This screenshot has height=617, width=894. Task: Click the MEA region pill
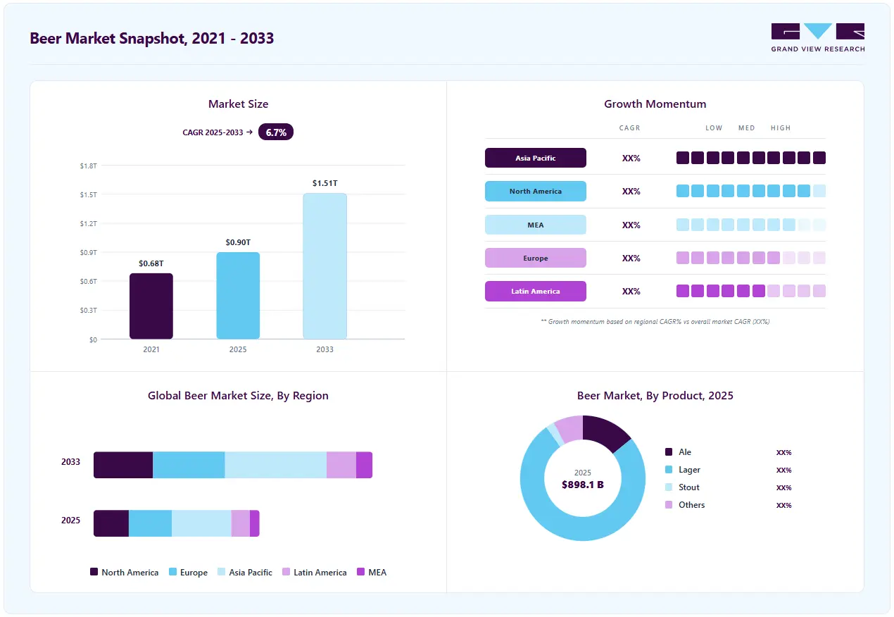536,225
